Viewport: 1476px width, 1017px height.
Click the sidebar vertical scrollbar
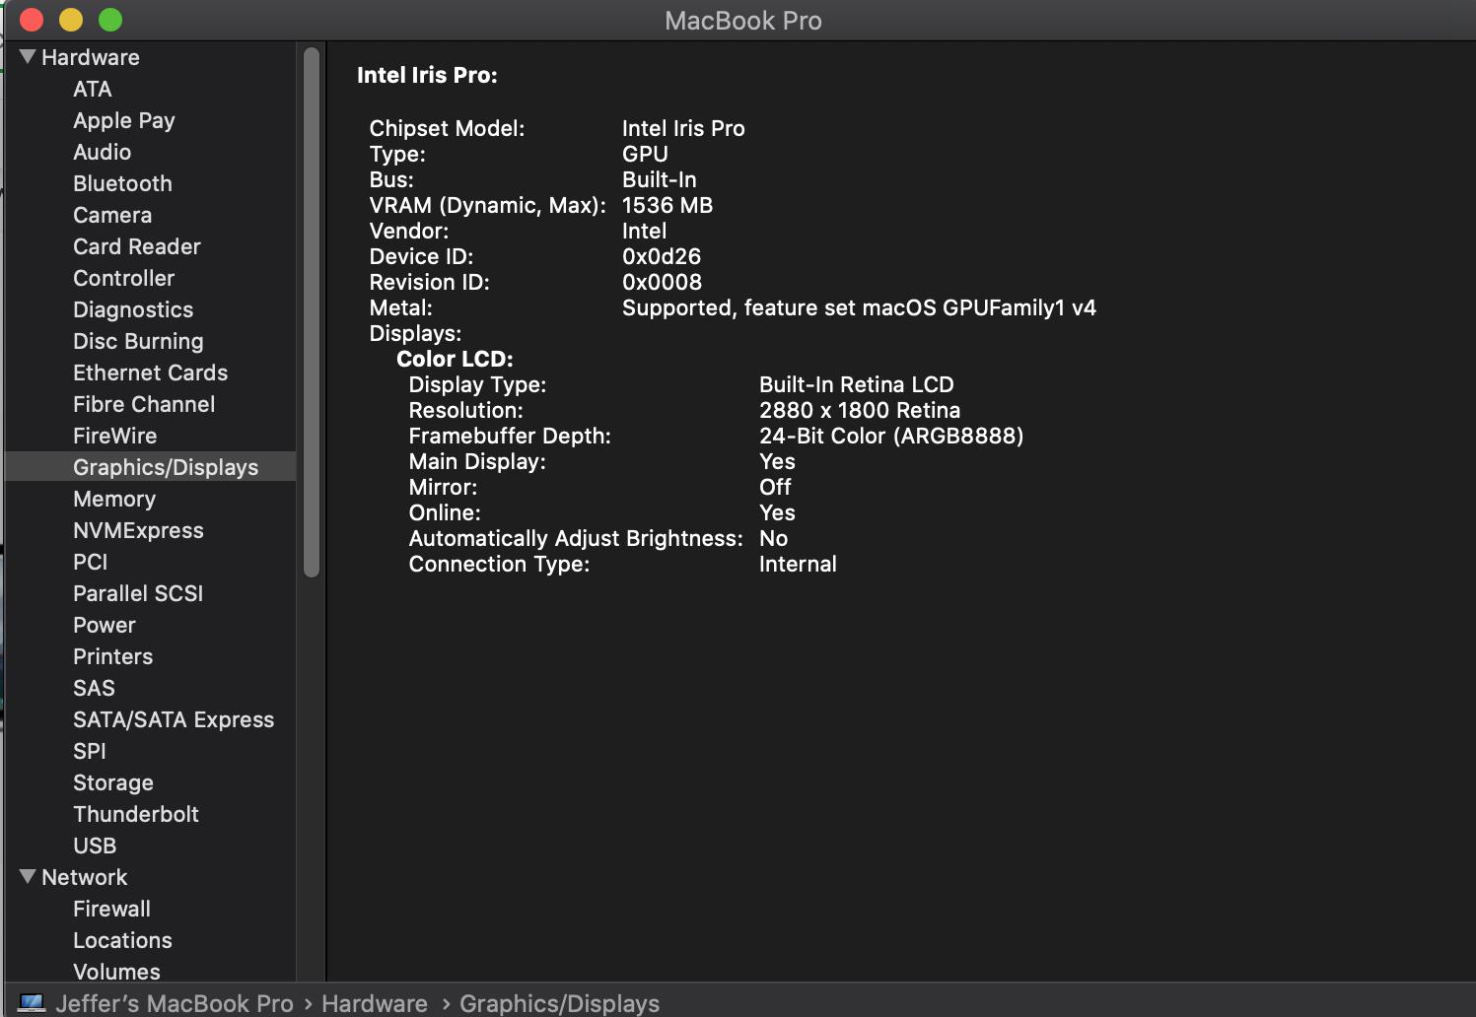[312, 312]
